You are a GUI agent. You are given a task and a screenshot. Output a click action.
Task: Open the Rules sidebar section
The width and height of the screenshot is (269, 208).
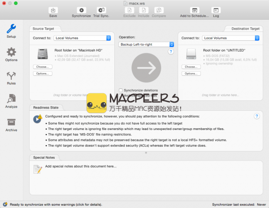11,78
